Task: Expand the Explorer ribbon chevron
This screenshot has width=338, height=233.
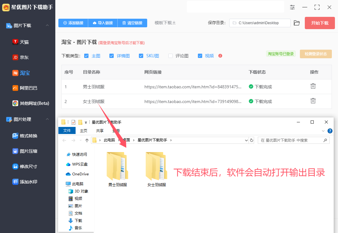Action: pyautogui.click(x=323, y=131)
